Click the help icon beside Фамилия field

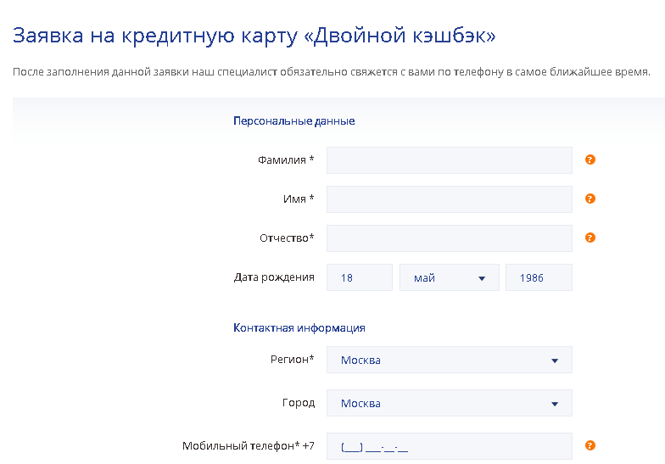pos(590,159)
